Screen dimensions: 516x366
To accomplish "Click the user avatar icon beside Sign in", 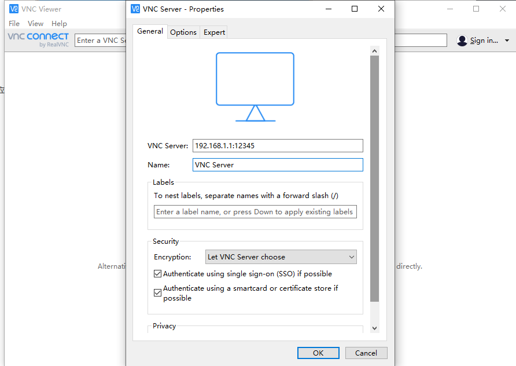I will [462, 41].
